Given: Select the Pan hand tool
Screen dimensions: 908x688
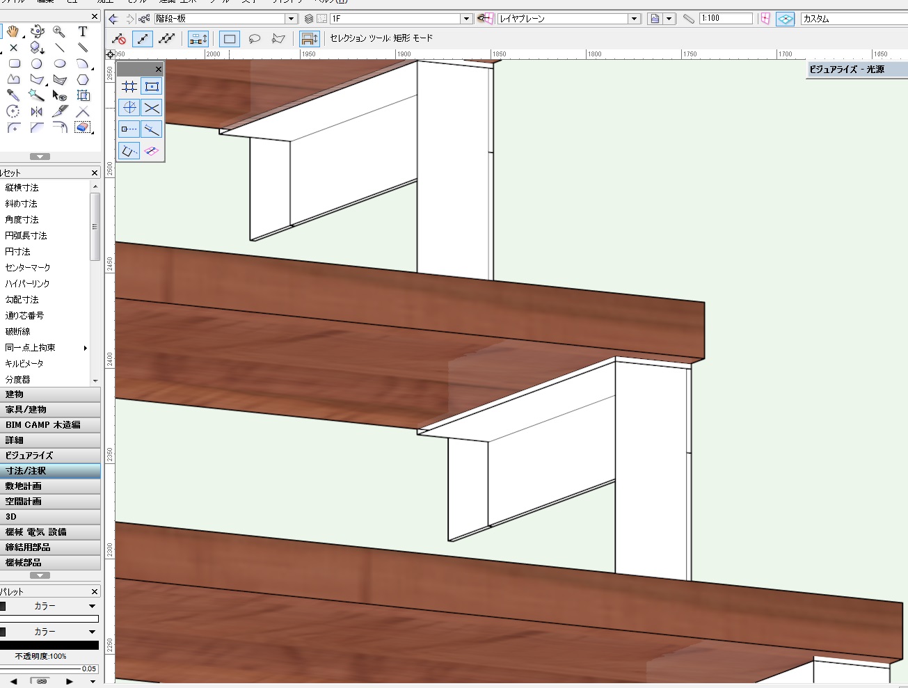Looking at the screenshot, I should coord(13,31).
